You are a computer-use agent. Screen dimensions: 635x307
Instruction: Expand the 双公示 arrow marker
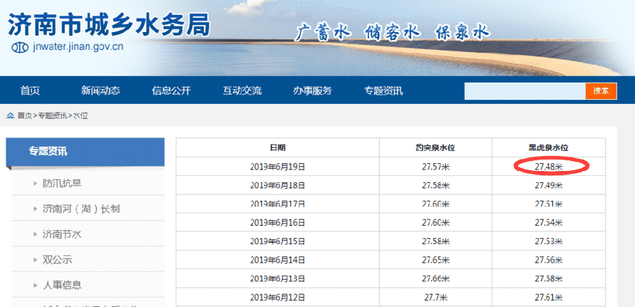[35, 259]
